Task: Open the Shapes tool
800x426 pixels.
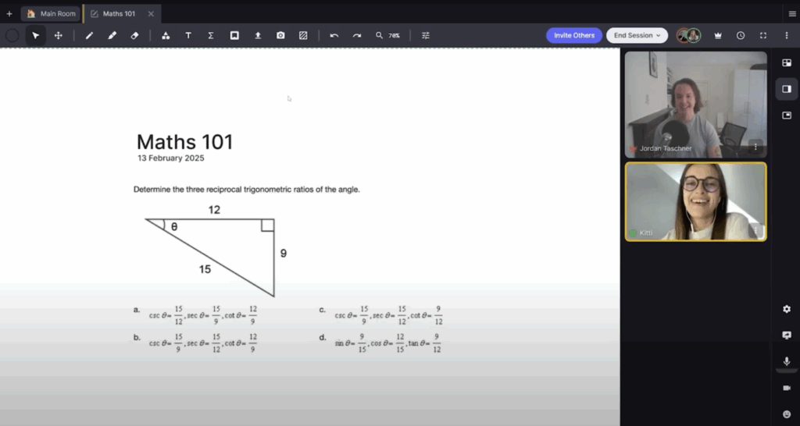Action: pos(166,36)
